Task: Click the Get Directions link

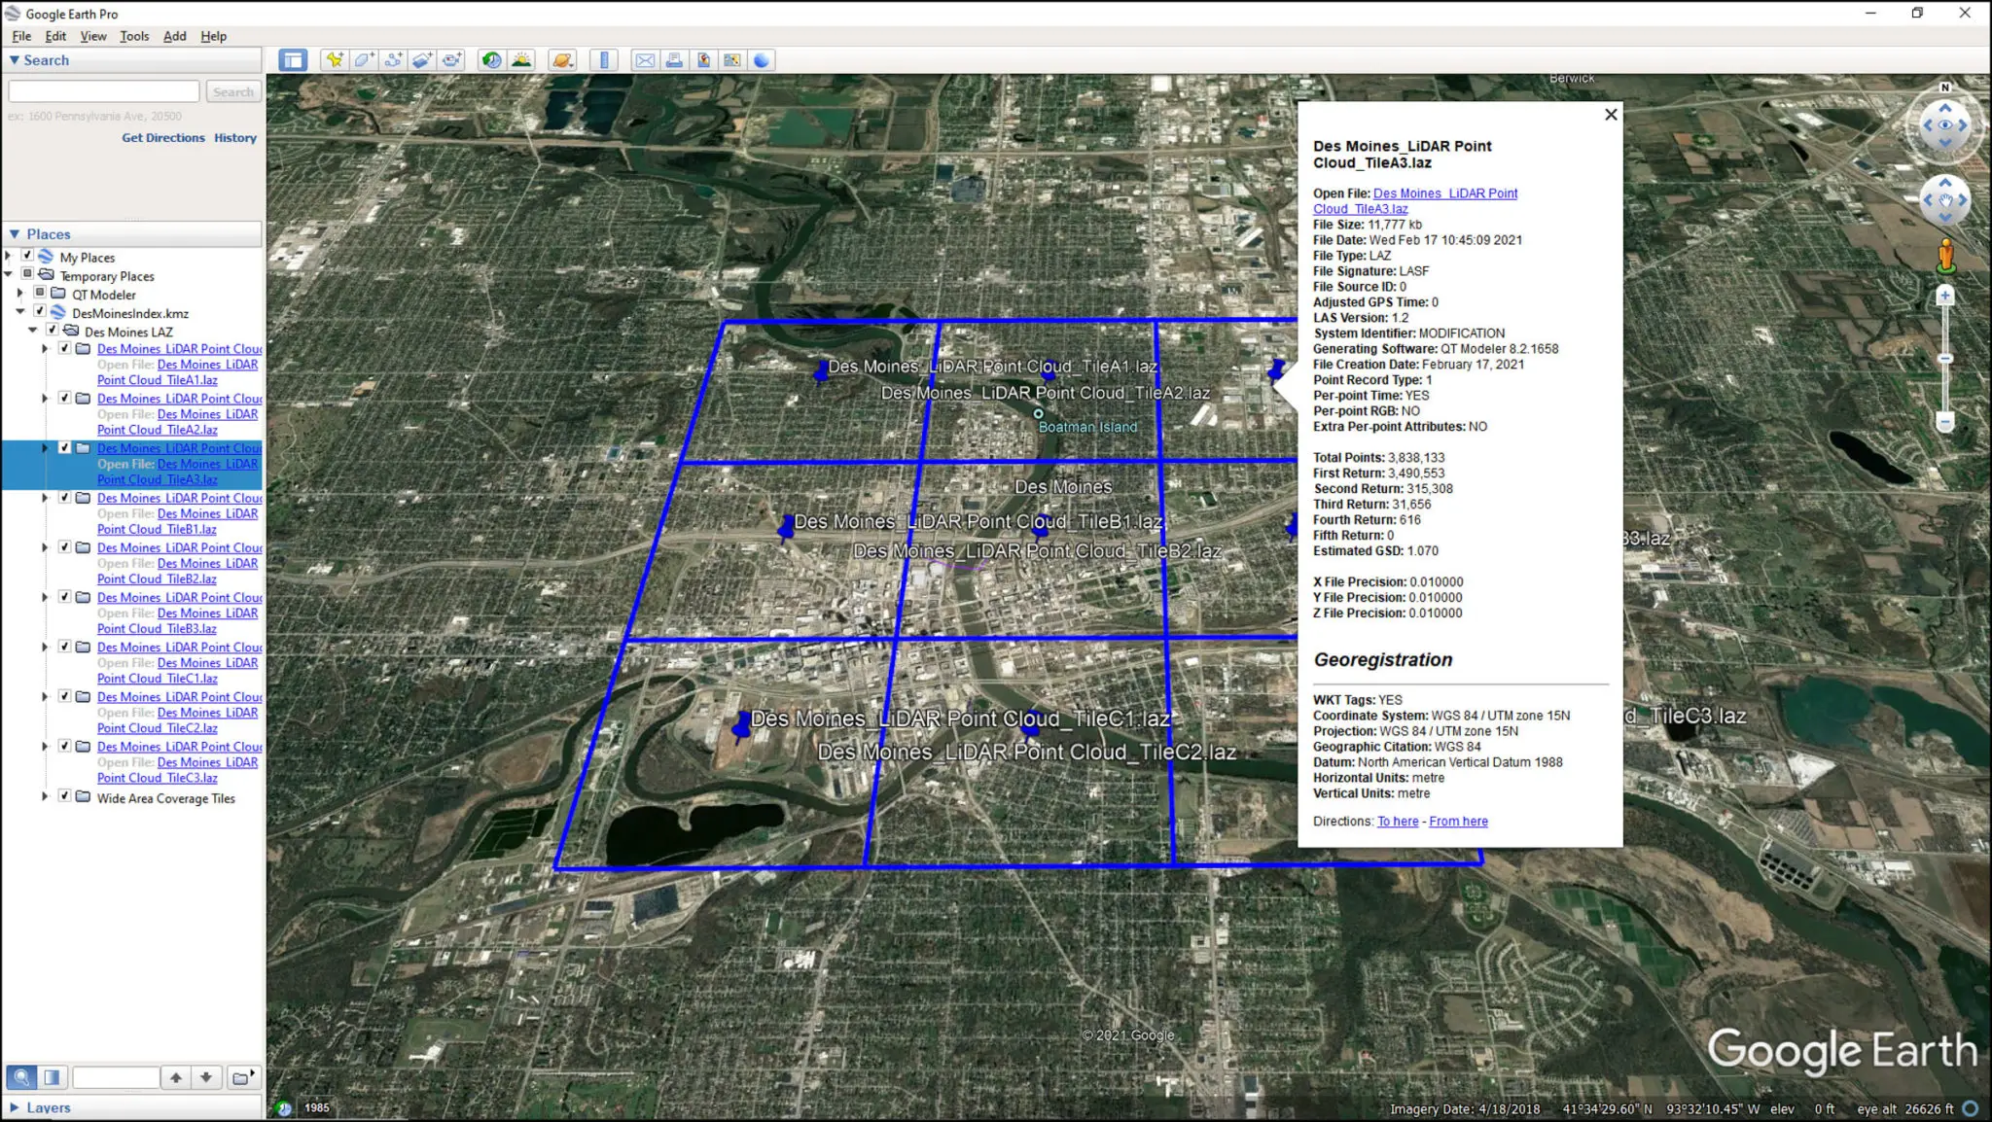Action: (163, 138)
